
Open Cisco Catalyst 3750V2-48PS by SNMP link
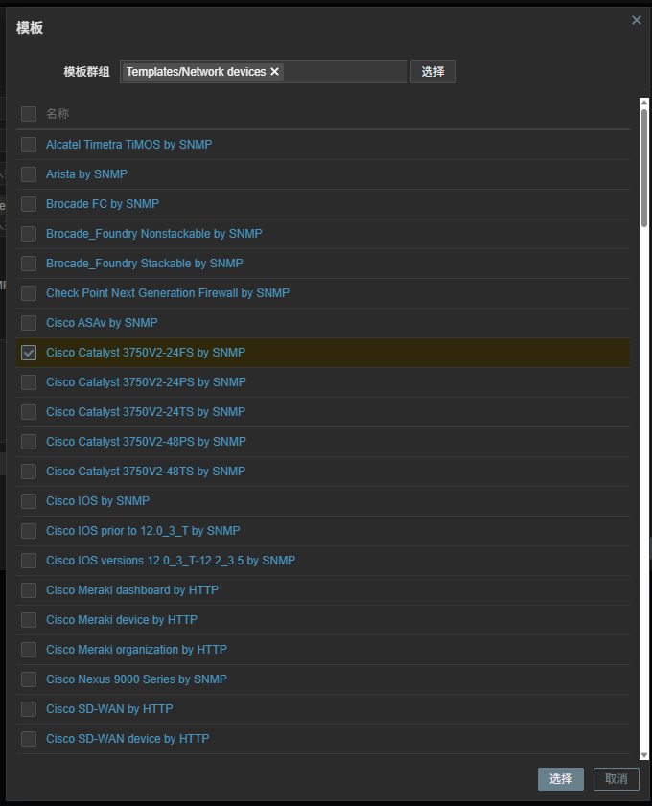[x=146, y=442]
